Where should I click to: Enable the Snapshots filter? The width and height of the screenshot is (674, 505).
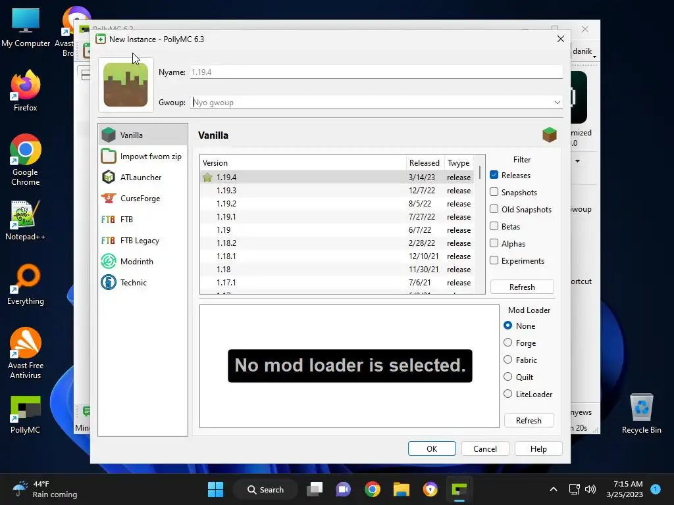click(x=494, y=192)
